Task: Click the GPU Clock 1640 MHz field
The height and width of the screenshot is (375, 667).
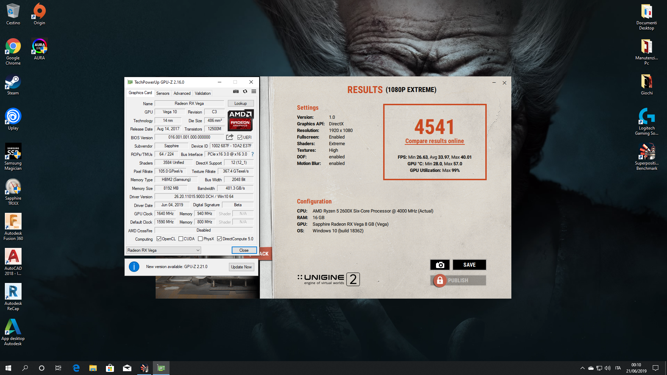Action: (x=165, y=214)
